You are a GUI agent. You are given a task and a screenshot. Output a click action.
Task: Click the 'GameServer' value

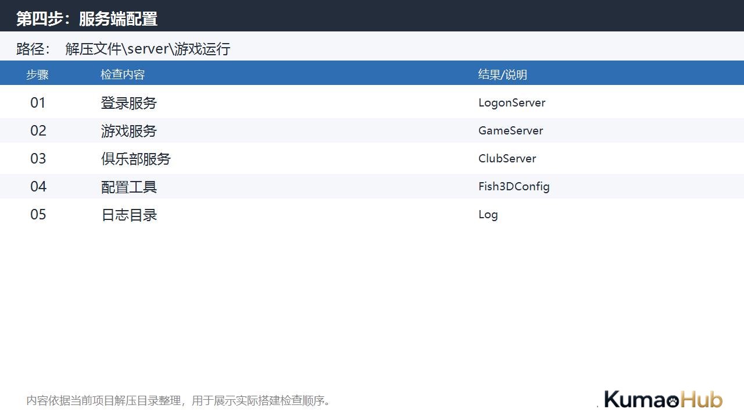click(510, 131)
